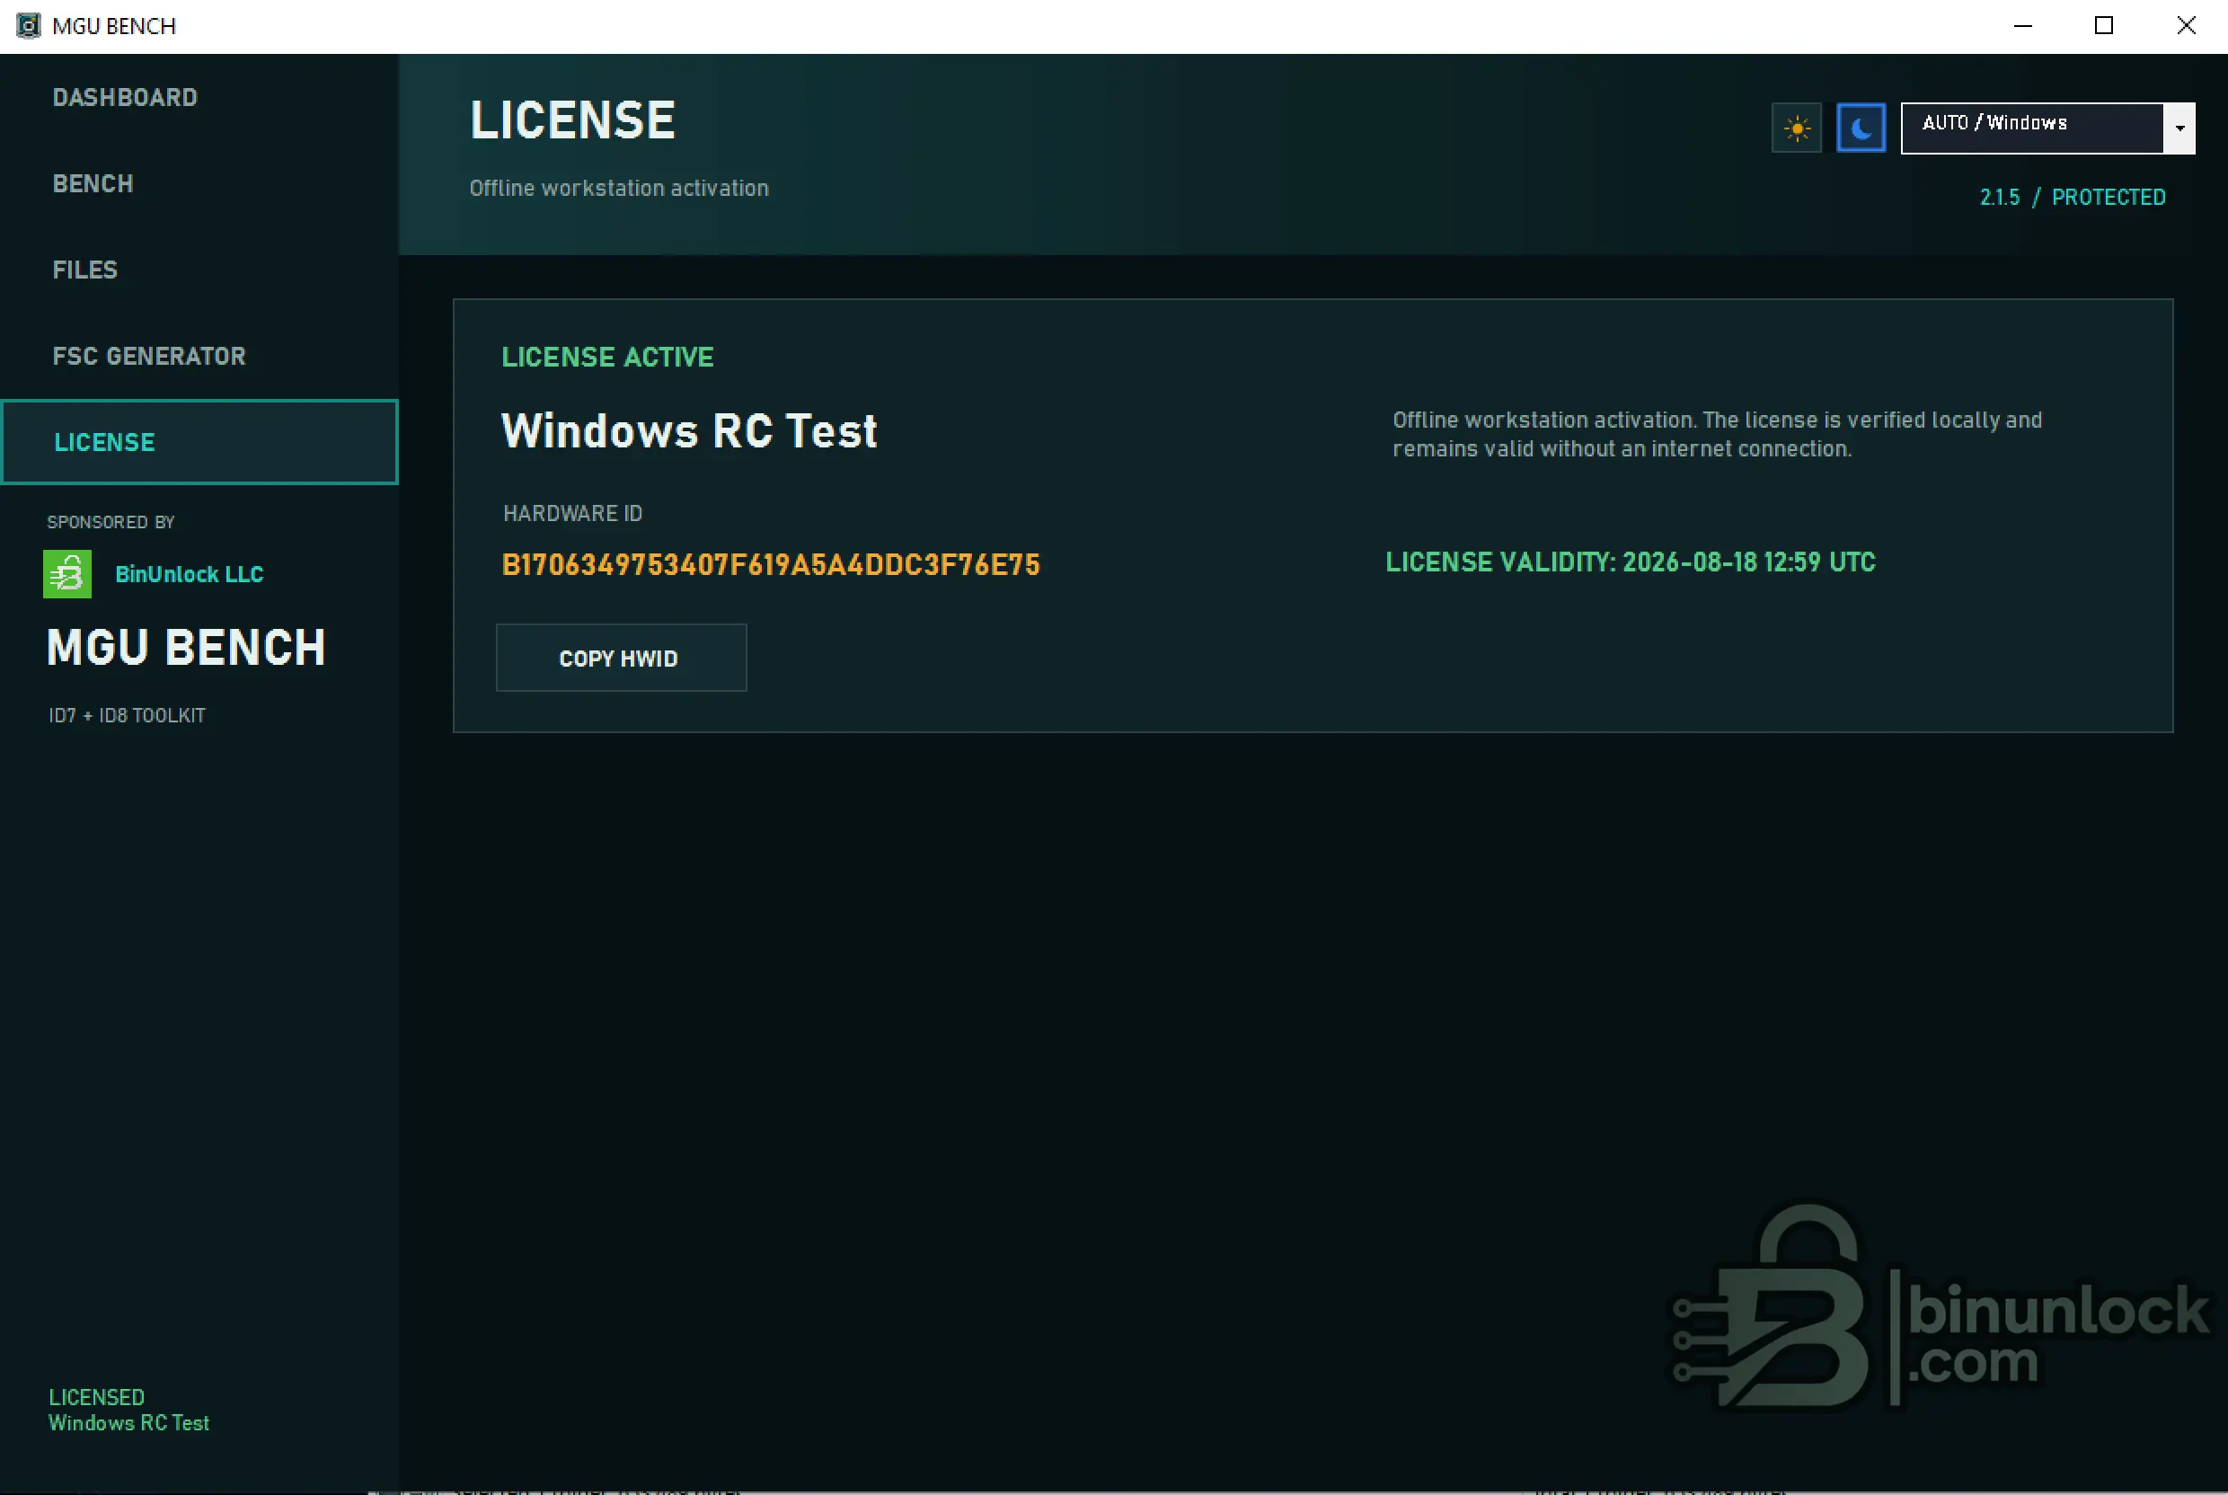The height and width of the screenshot is (1495, 2228).
Task: Minimize the MGU BENCH window
Action: coord(2022,26)
